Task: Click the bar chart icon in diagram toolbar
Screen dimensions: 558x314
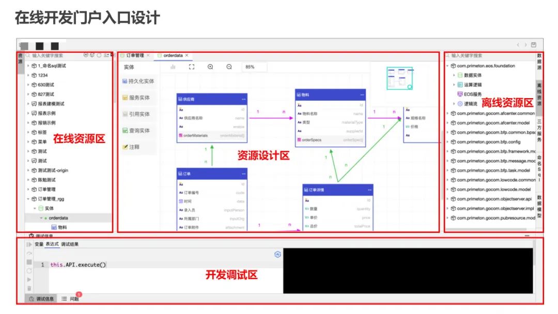Action: (173, 67)
